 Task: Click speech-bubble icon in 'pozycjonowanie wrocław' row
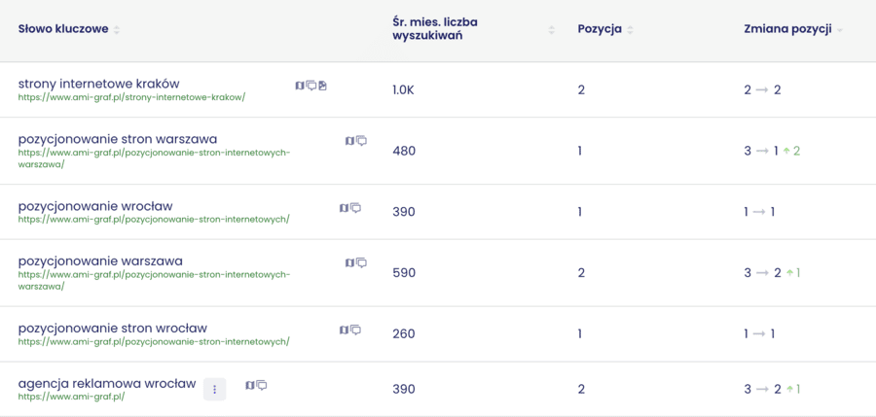(x=355, y=208)
